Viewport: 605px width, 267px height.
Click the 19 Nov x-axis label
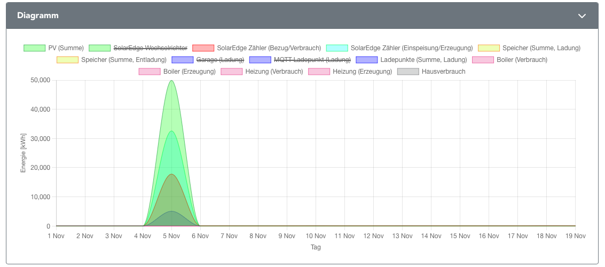pos(575,236)
